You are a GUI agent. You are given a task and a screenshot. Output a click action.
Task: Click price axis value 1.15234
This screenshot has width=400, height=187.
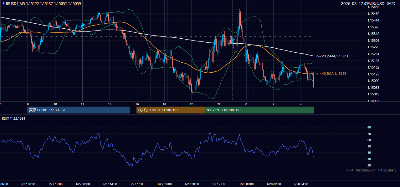(373, 54)
